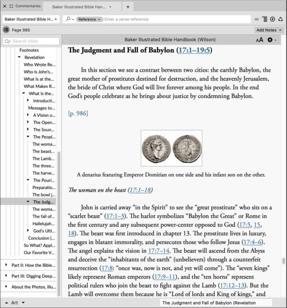Open the 17:12–13 verse link

tap(232, 285)
